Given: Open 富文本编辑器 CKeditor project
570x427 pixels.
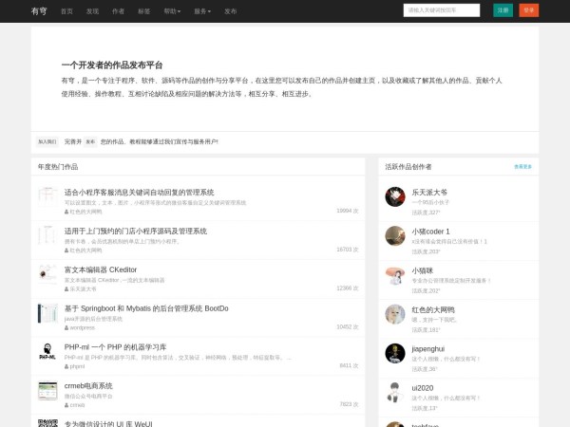Looking at the screenshot, I should coord(101,269).
